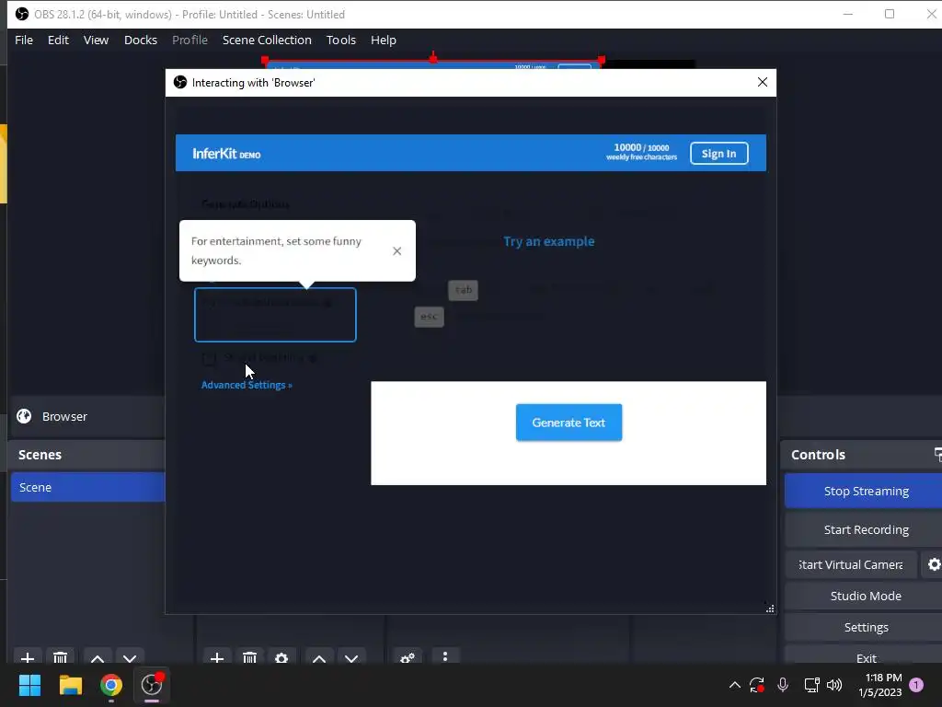Open the Tools menu
This screenshot has height=707, width=942.
(x=341, y=40)
